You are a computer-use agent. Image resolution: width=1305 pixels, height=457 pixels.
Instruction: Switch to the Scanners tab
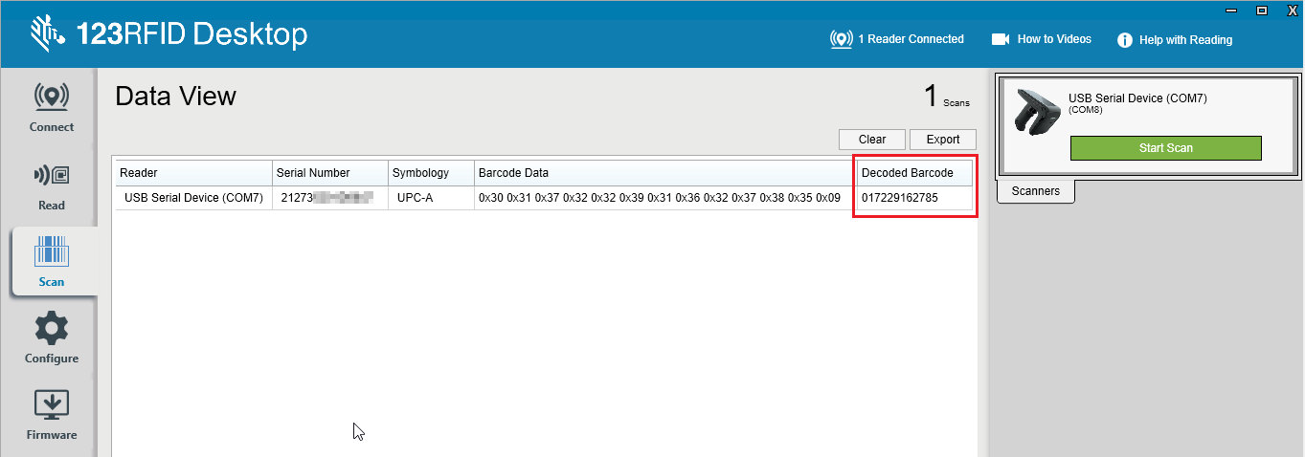pyautogui.click(x=1035, y=191)
